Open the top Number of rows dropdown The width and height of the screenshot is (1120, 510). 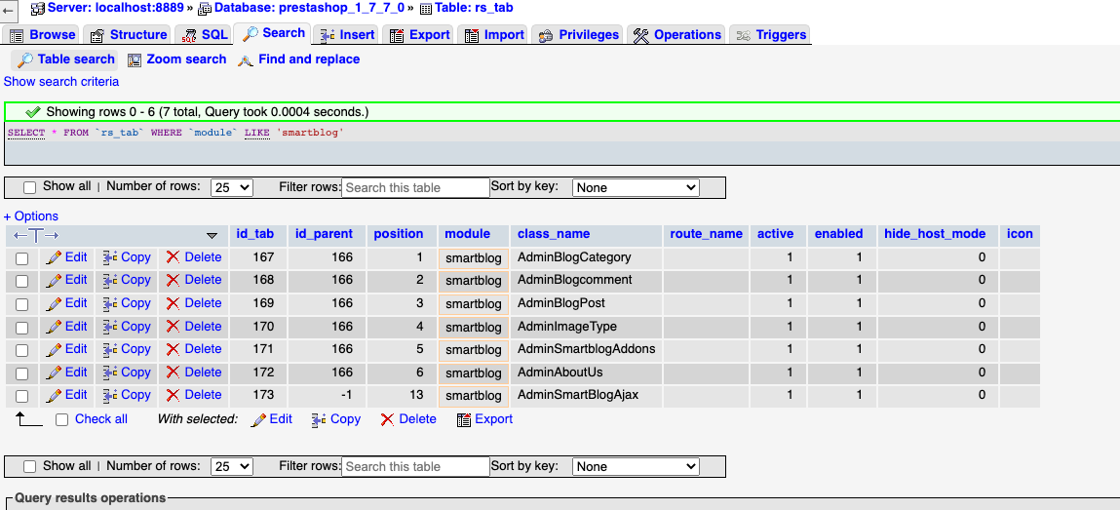[x=232, y=188]
